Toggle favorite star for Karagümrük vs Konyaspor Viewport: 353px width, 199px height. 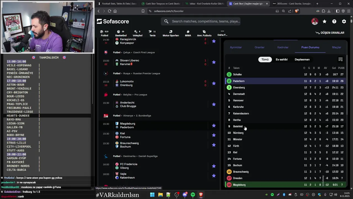214,41
